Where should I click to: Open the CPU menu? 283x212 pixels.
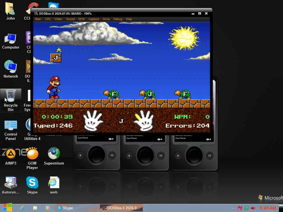(x=48, y=19)
